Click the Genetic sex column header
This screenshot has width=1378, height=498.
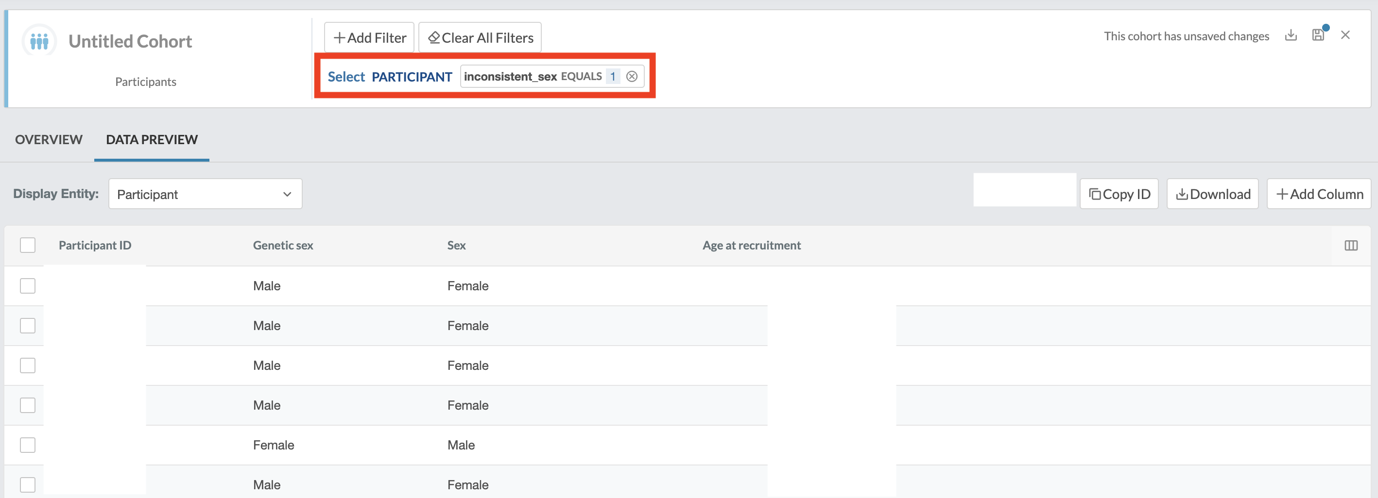[283, 245]
